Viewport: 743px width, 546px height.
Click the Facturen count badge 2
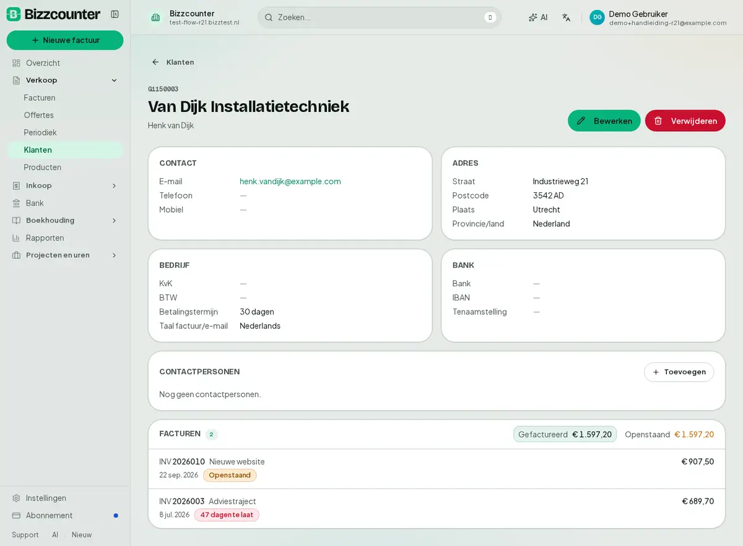[211, 434]
